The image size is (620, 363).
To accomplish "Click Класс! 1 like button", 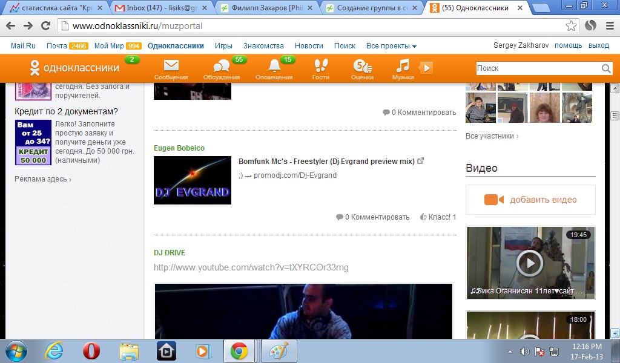I will pos(438,217).
